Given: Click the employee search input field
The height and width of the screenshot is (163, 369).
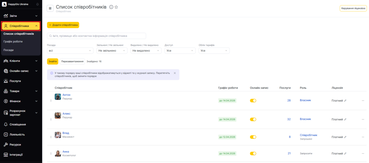Looking at the screenshot, I should pos(97,36).
